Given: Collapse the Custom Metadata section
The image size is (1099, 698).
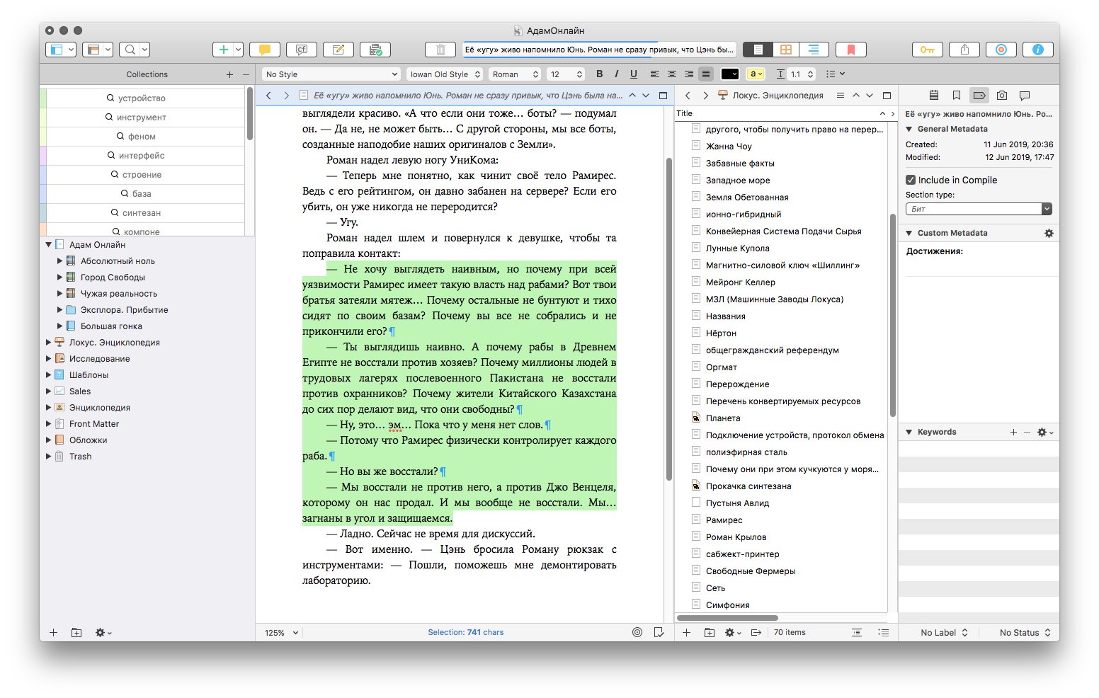Looking at the screenshot, I should pyautogui.click(x=909, y=233).
